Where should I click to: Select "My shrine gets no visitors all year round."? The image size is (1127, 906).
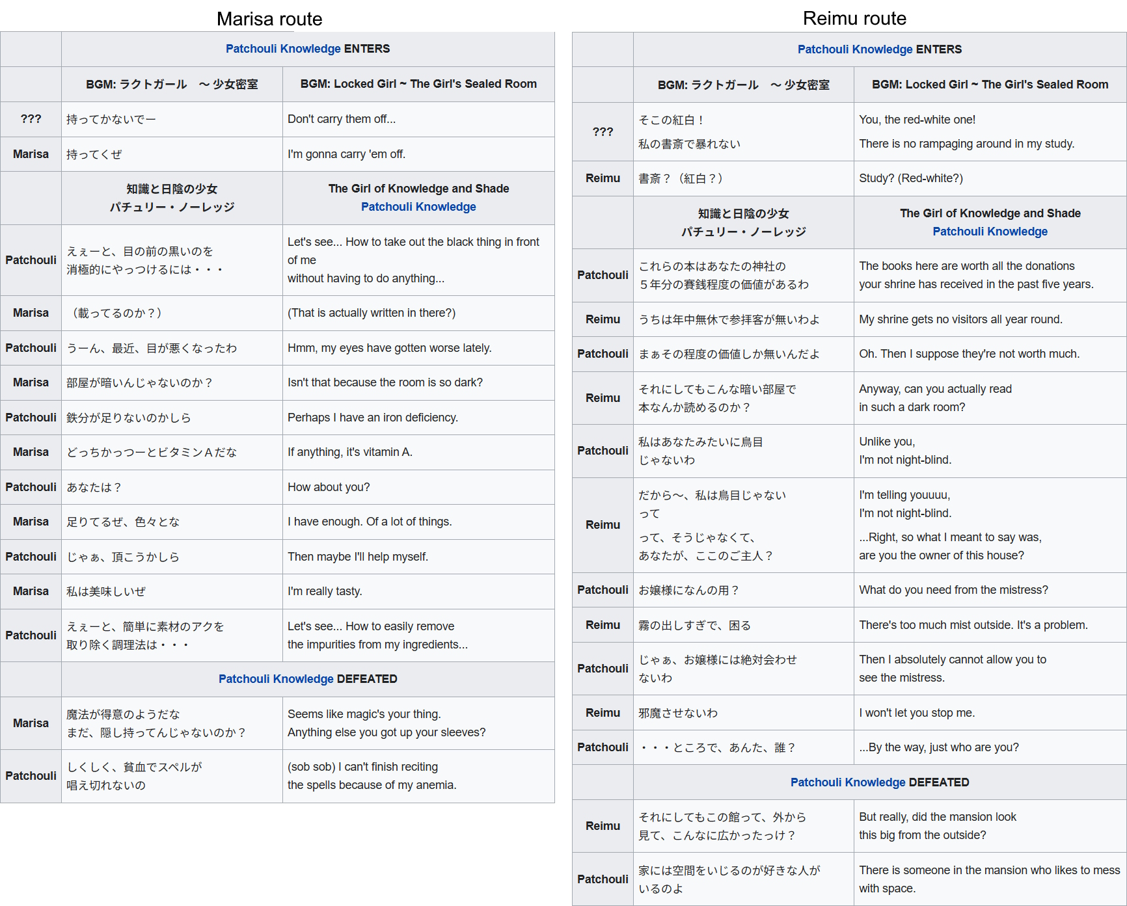(960, 319)
